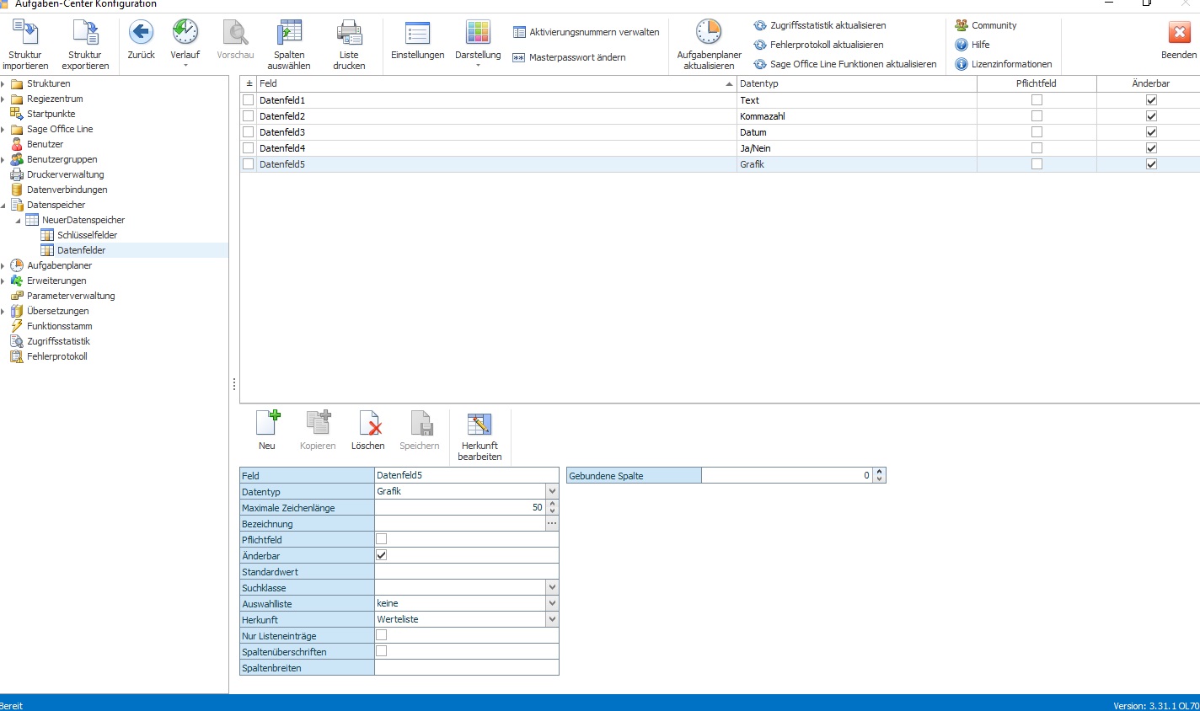This screenshot has width=1200, height=711.
Task: Click Herkunft bearbeiten icon
Action: tap(479, 423)
